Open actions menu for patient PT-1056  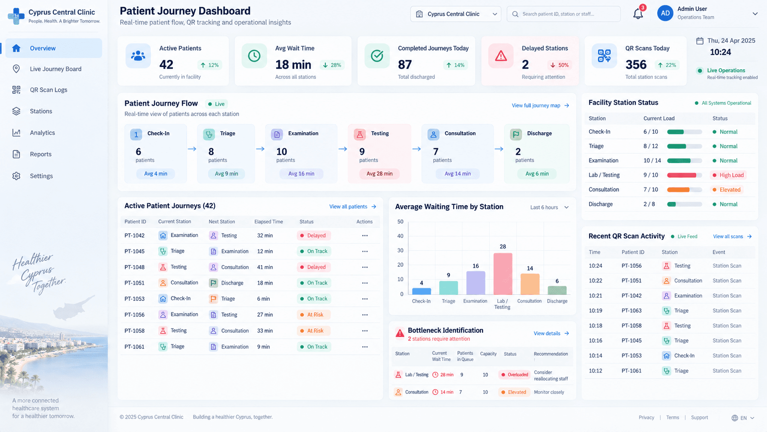pyautogui.click(x=365, y=315)
